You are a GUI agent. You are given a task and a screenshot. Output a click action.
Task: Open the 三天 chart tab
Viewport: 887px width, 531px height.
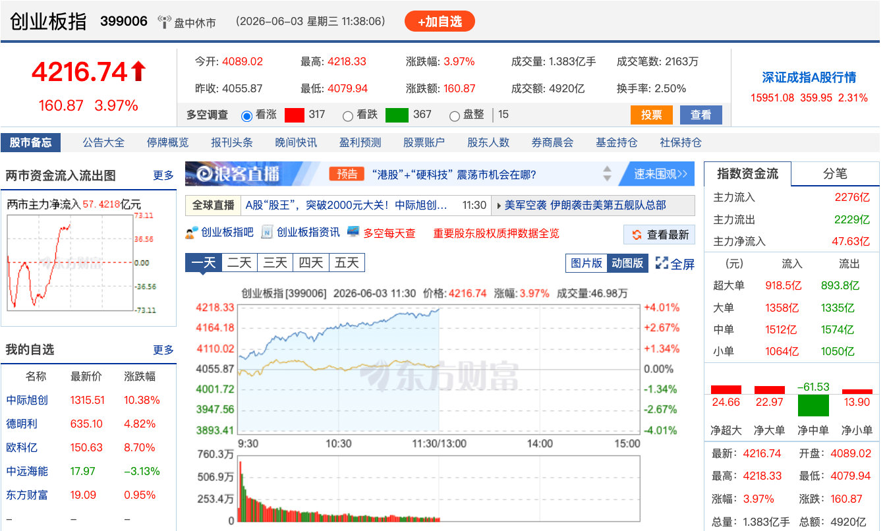pyautogui.click(x=275, y=263)
